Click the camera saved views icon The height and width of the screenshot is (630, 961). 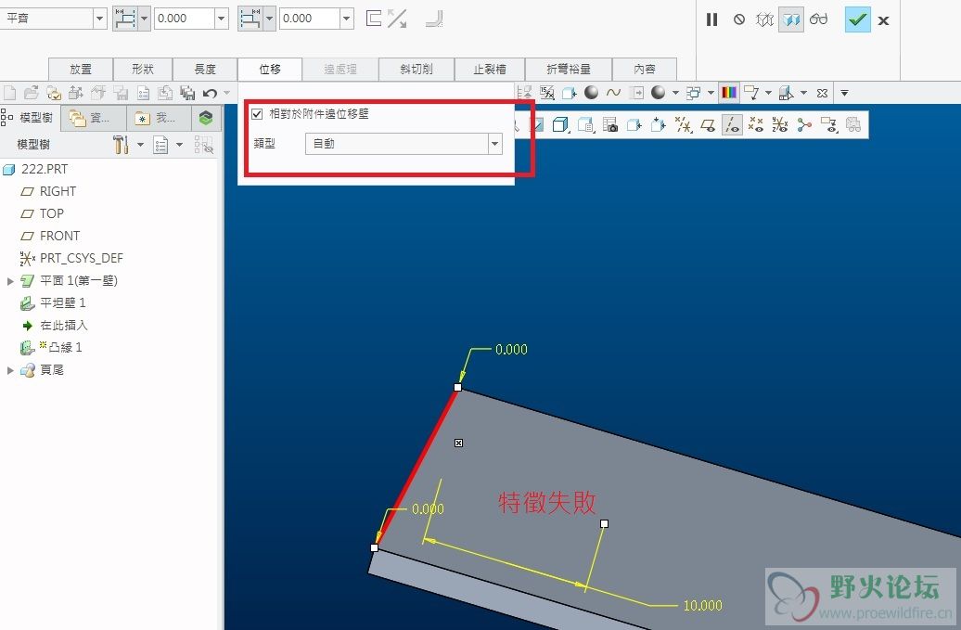(x=609, y=125)
